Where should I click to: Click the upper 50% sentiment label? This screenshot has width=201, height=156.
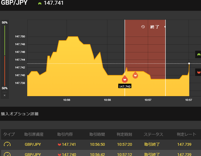tap(5, 23)
